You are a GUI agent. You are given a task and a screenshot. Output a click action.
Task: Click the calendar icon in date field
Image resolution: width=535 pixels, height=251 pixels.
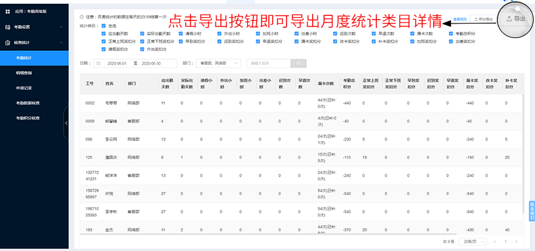point(99,64)
